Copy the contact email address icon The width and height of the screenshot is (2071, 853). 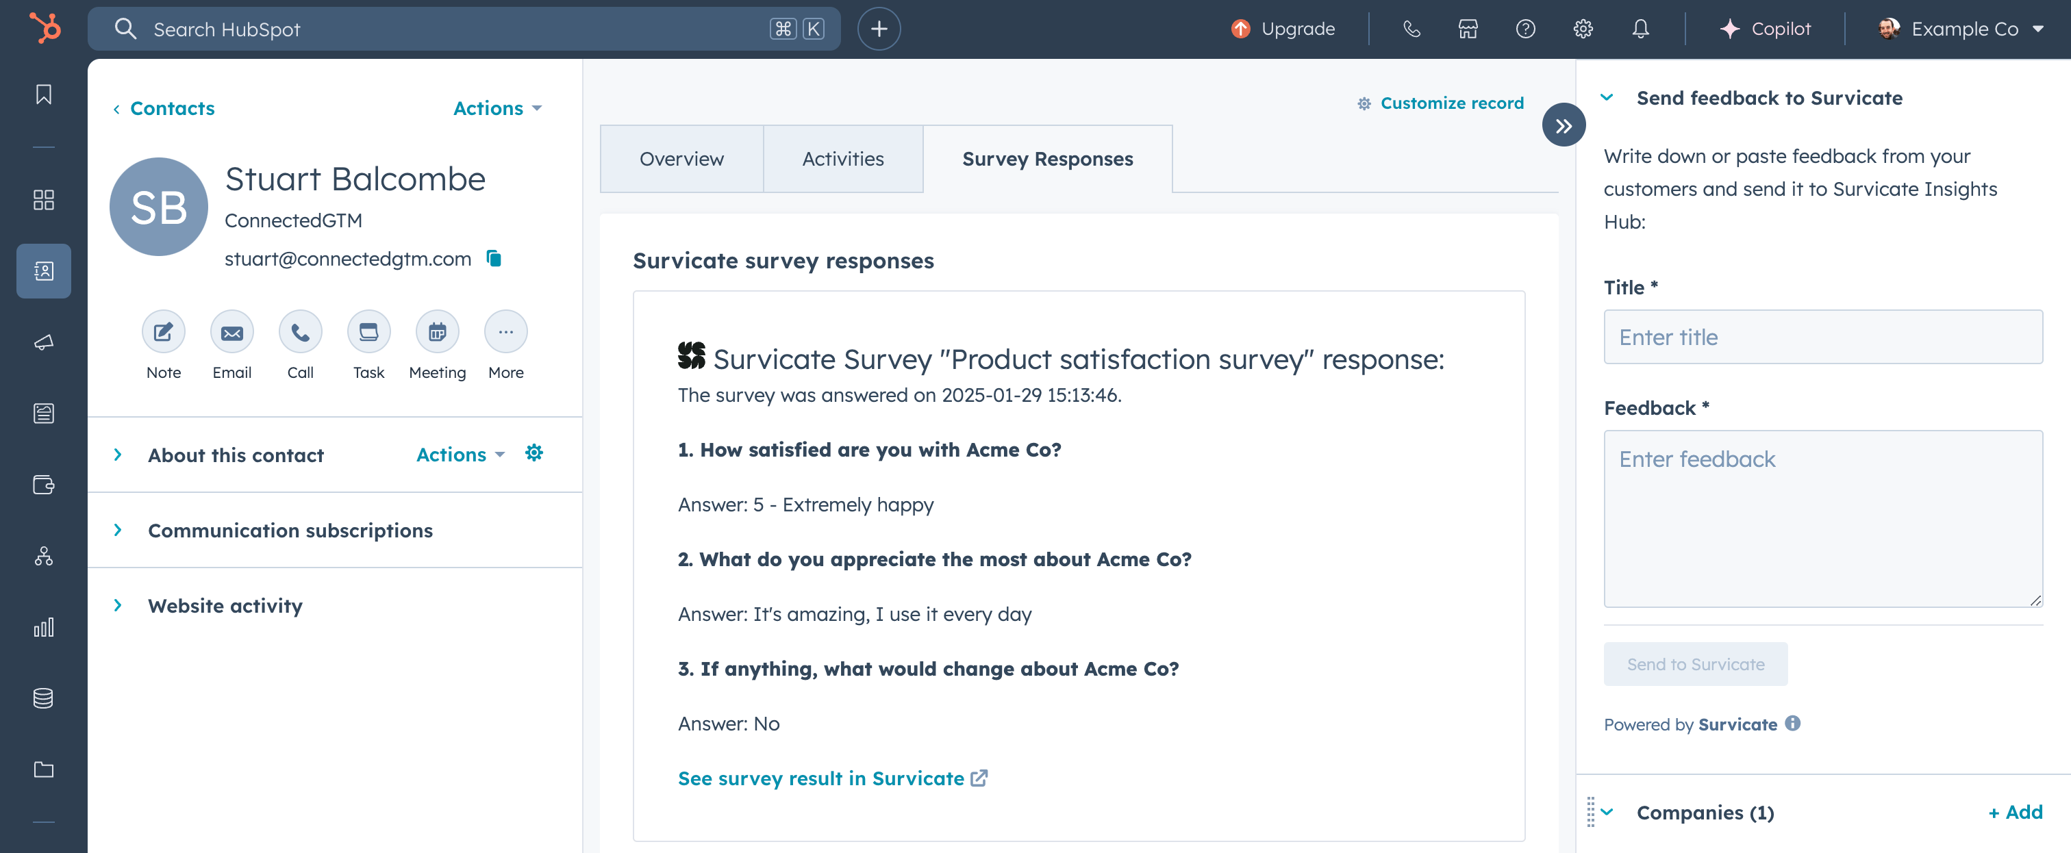(x=494, y=258)
